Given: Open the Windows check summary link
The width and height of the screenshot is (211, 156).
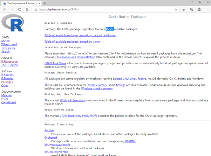Looking at the screenshot, I should click(97, 88).
